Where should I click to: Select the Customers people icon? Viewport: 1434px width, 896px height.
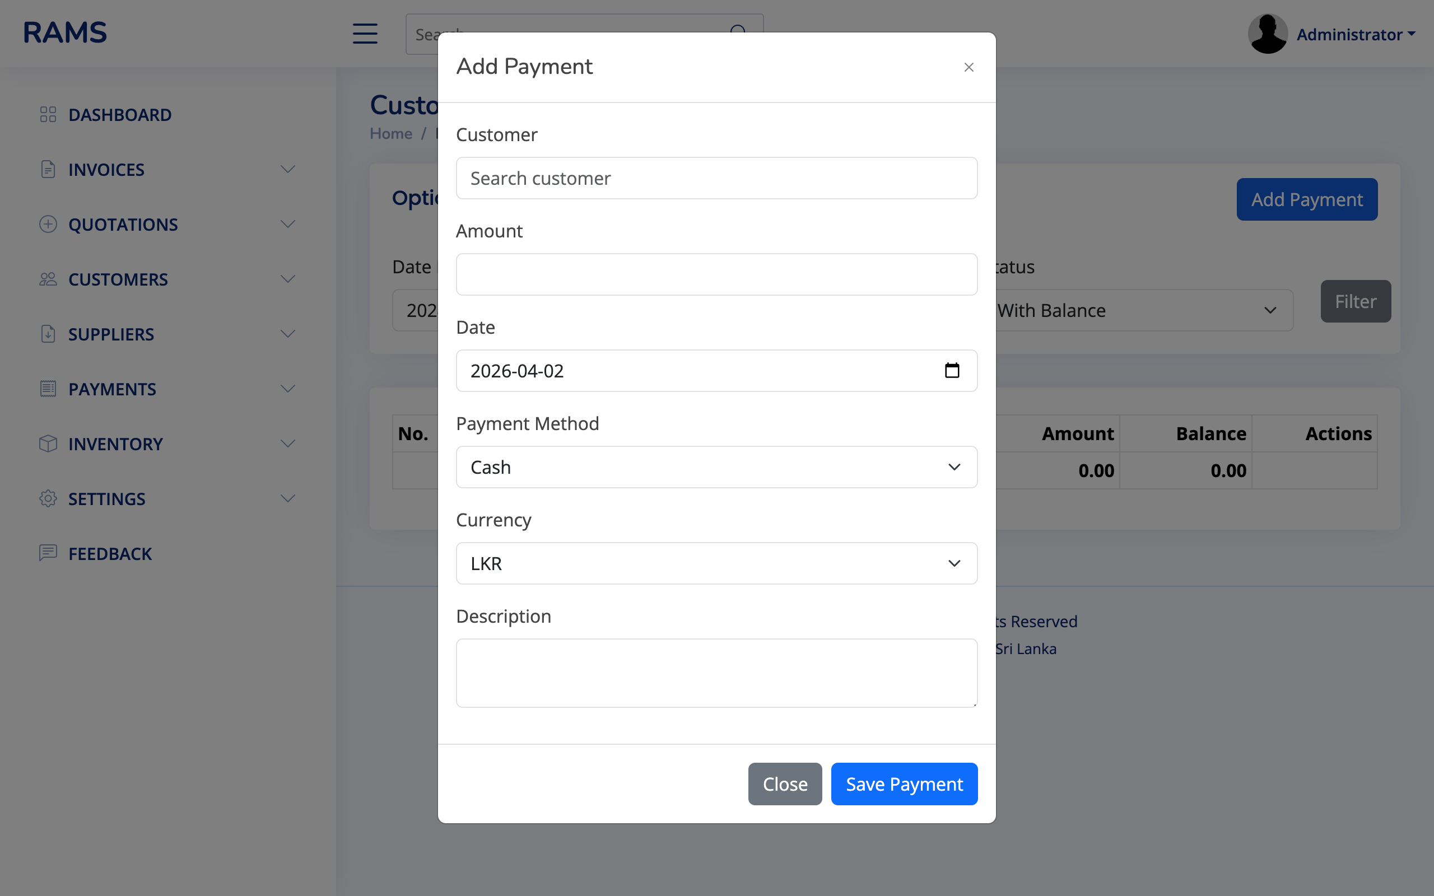click(48, 279)
